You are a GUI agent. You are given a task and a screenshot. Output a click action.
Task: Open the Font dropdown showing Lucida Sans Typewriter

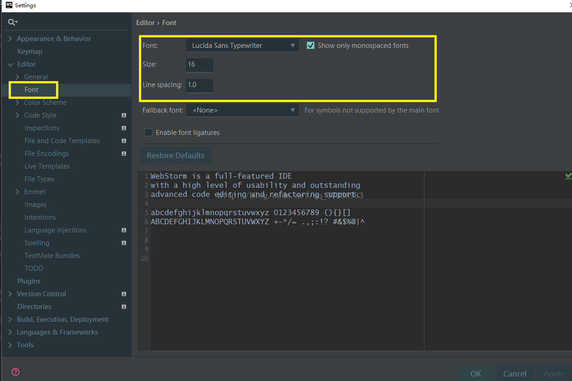[242, 46]
